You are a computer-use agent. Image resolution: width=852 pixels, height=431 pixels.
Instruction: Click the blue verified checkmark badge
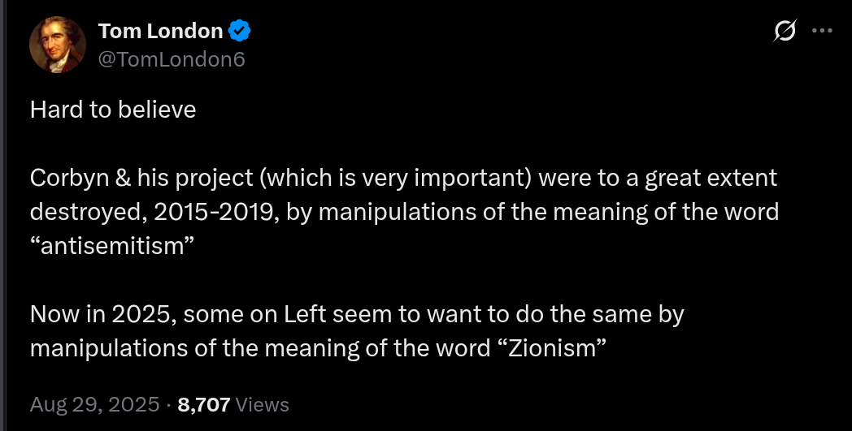coord(239,32)
